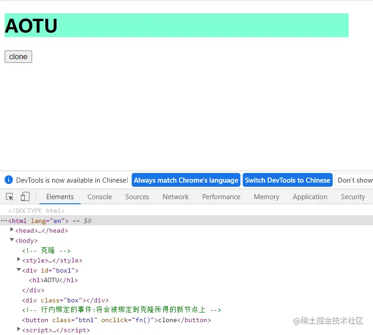
Task: Expand the style element node
Action: click(18, 259)
